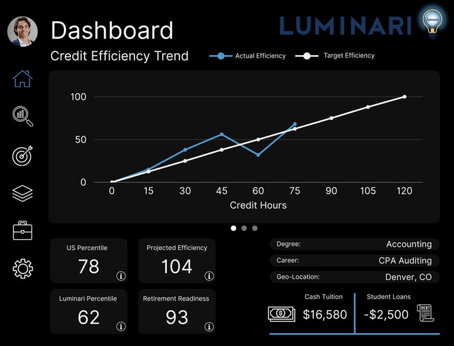The width and height of the screenshot is (454, 346).
Task: Click the white target point at 120 hours
Action: [x=405, y=97]
